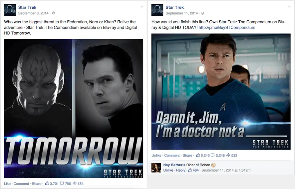Toggle Unlike on the September 11 post
Image resolution: width=295 pixels, height=189 pixels.
pyautogui.click(x=156, y=155)
